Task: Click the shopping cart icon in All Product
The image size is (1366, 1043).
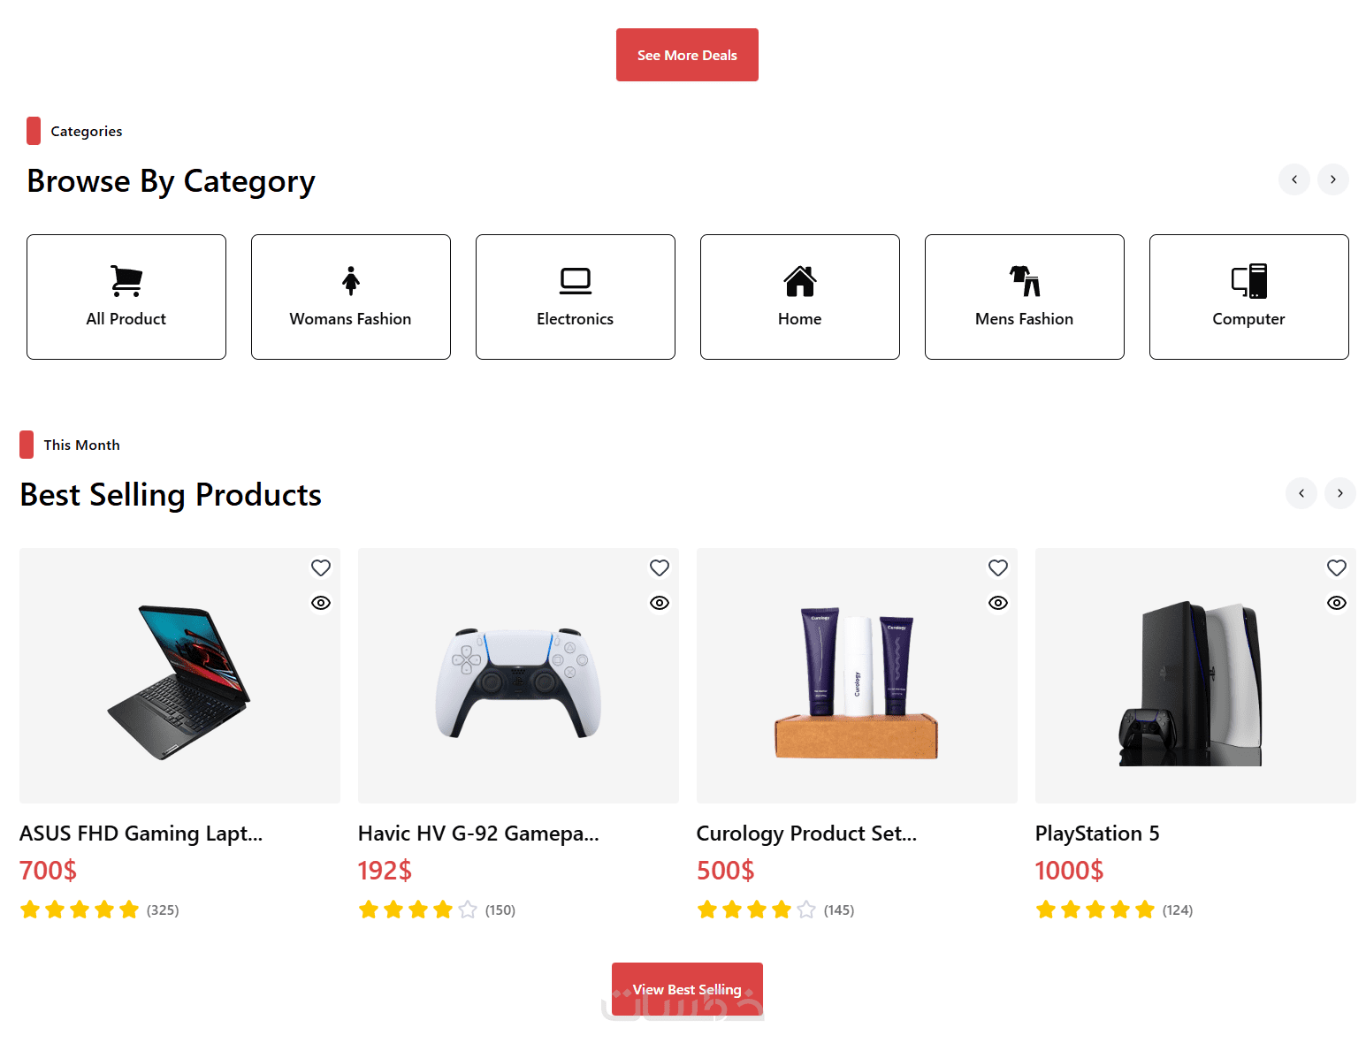Action: (x=126, y=281)
